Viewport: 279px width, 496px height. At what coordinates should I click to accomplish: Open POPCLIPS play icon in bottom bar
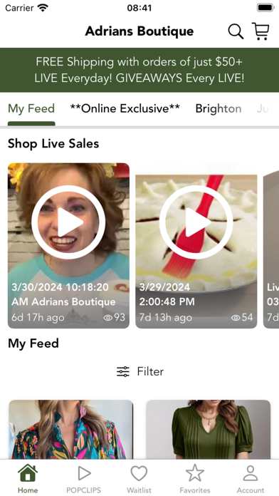coord(84,473)
